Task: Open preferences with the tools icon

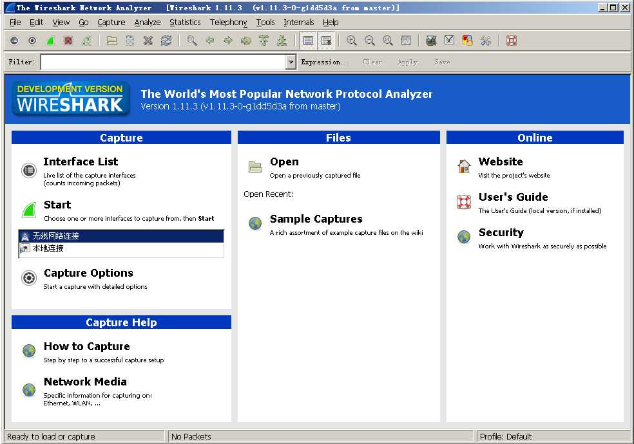Action: 486,41
